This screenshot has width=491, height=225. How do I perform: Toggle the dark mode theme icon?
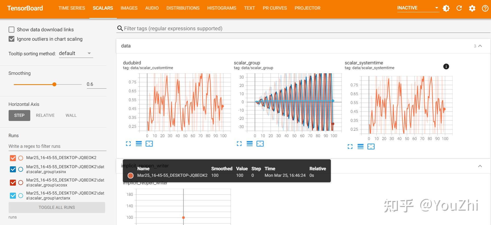pos(446,8)
